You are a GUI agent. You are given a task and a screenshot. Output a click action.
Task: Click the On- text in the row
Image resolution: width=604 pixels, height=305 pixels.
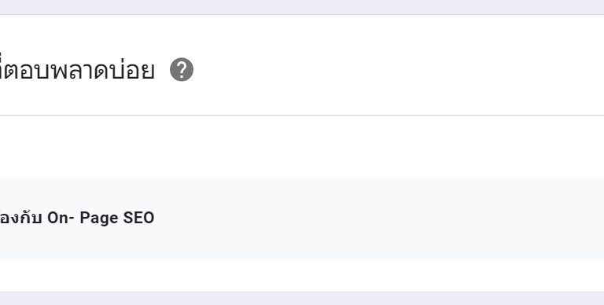click(x=61, y=218)
